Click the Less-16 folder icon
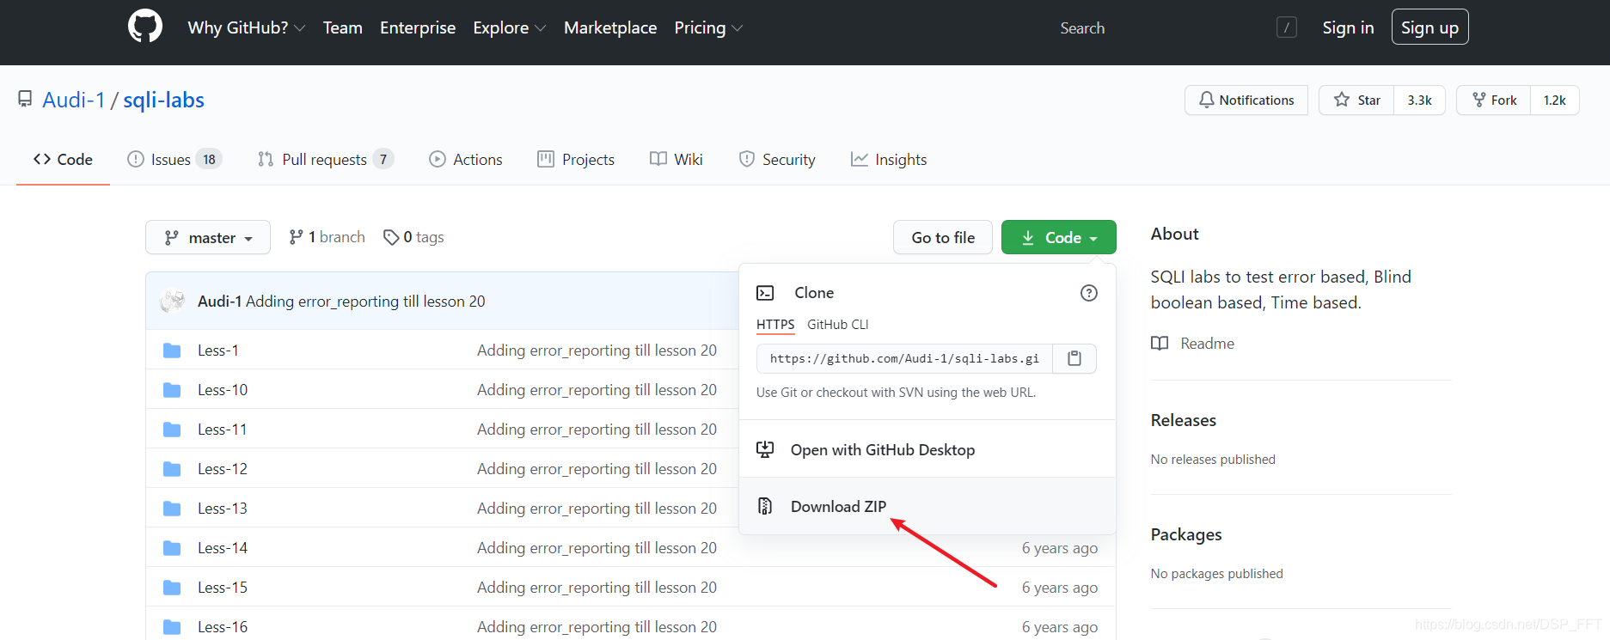This screenshot has height=640, width=1610. tap(172, 627)
